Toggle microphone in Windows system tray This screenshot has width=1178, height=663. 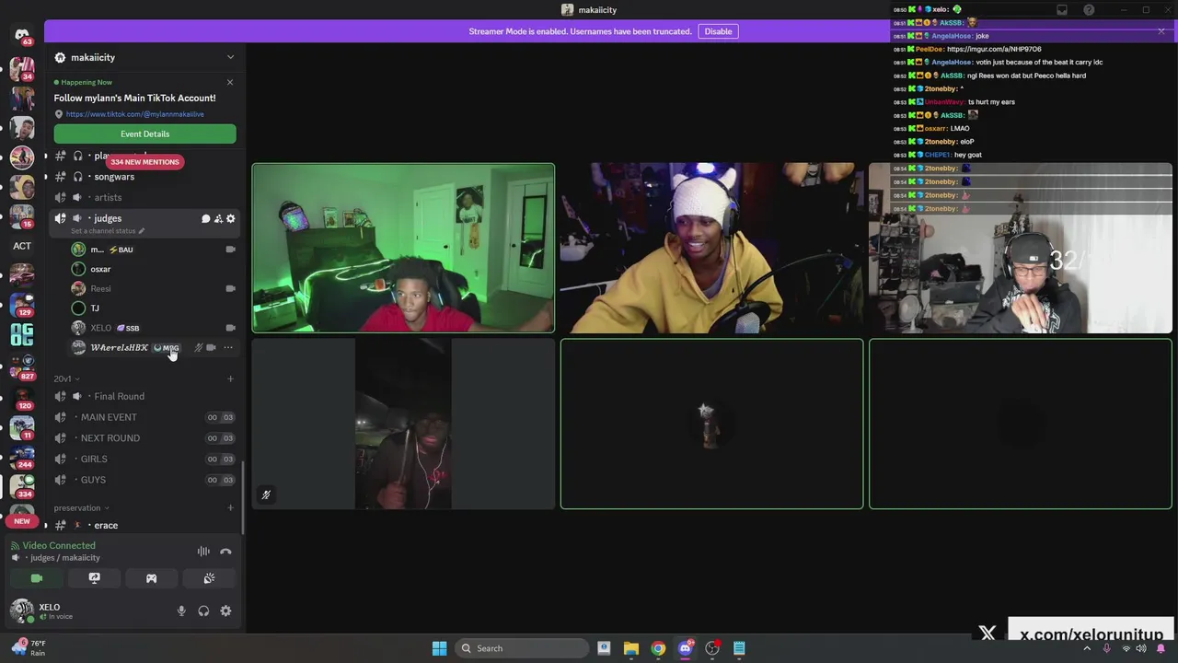pyautogui.click(x=1106, y=648)
